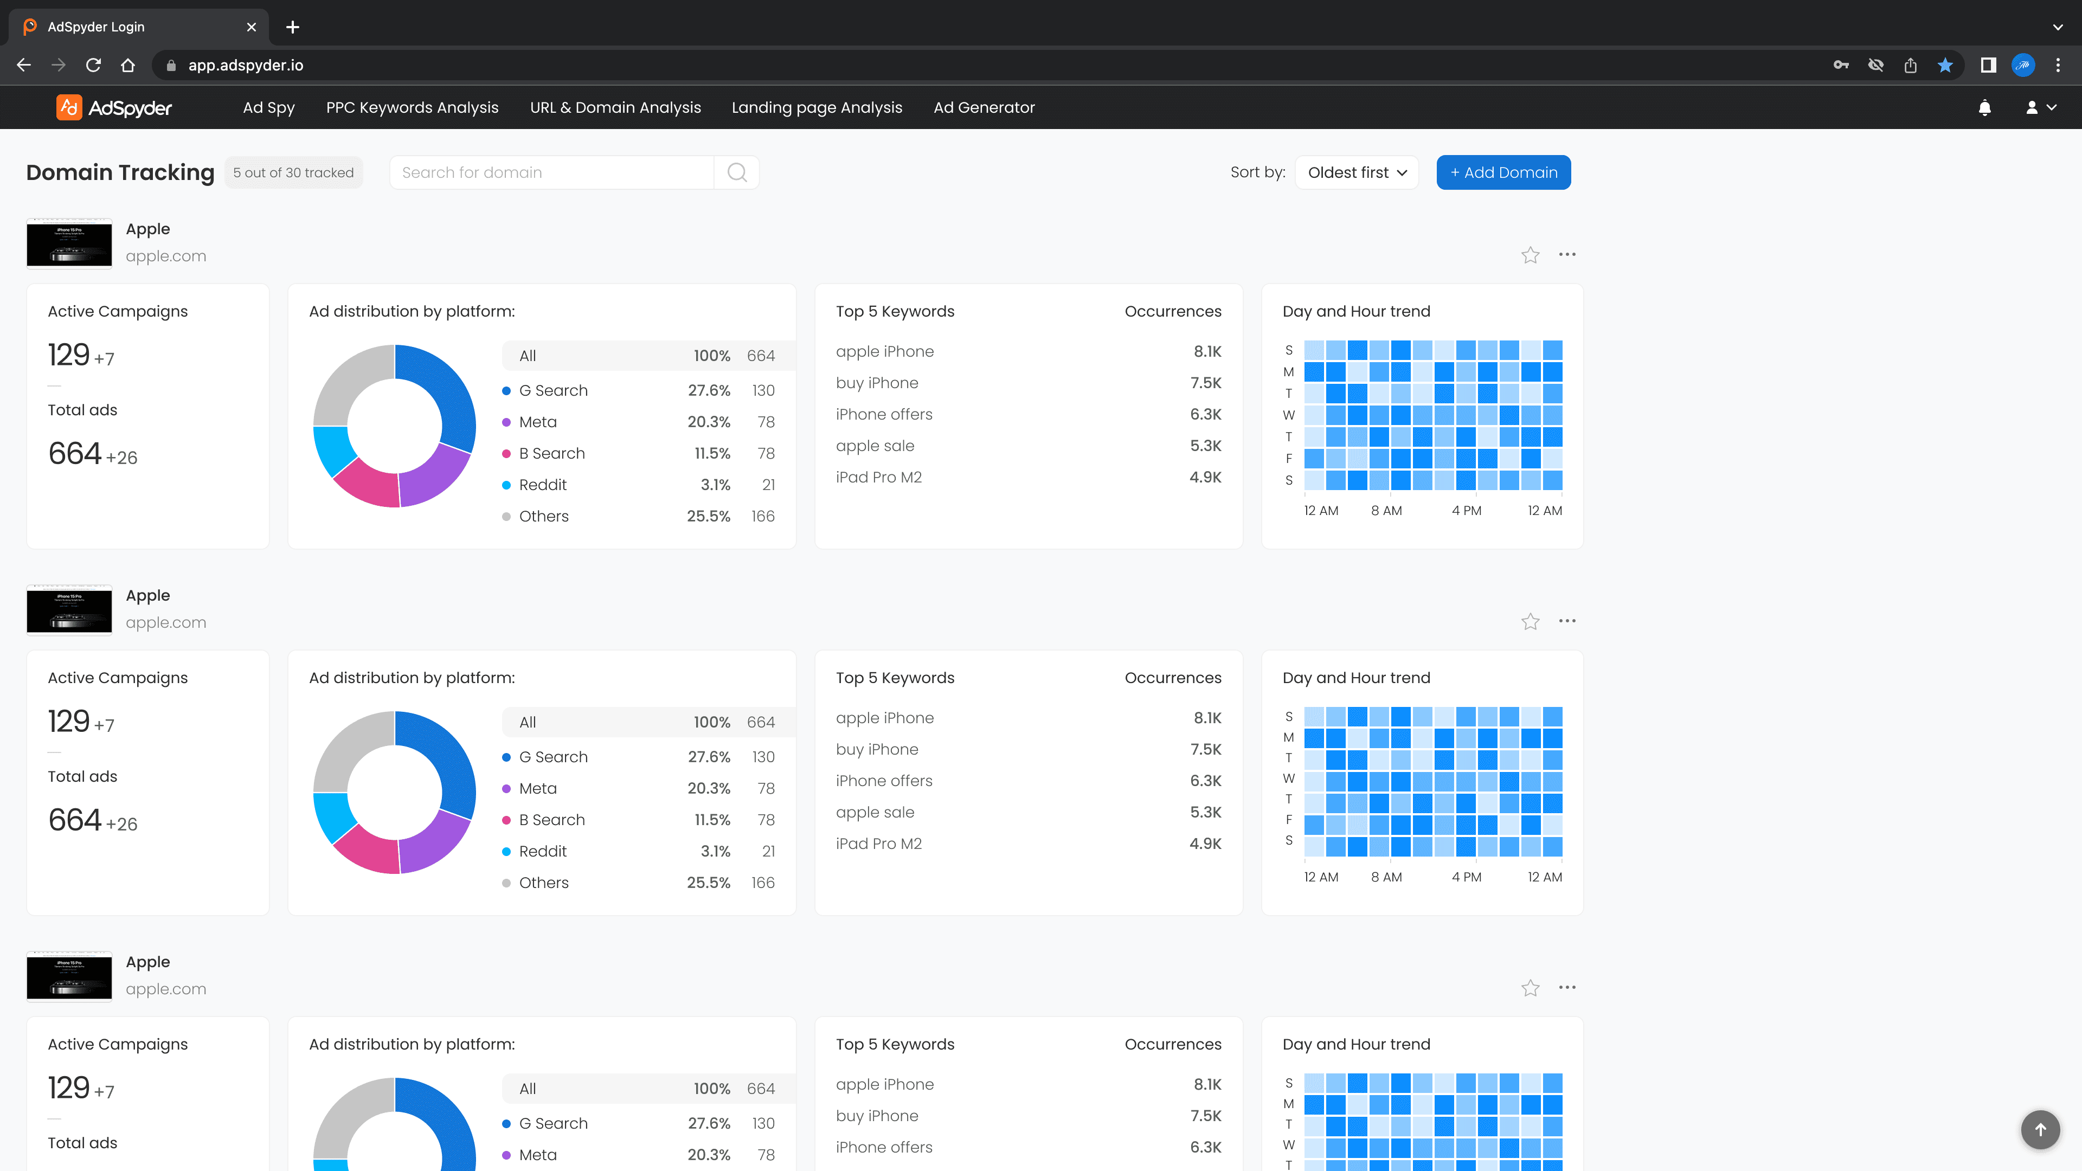This screenshot has width=2082, height=1171.
Task: Open apple.com link of first domain
Action: coord(166,256)
